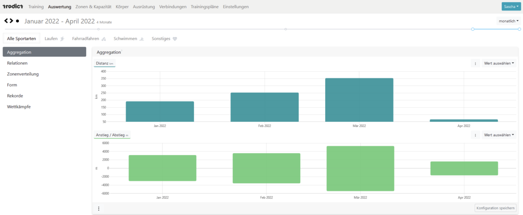Open the monatlich interval dropdown
The height and width of the screenshot is (215, 523).
pyautogui.click(x=509, y=20)
